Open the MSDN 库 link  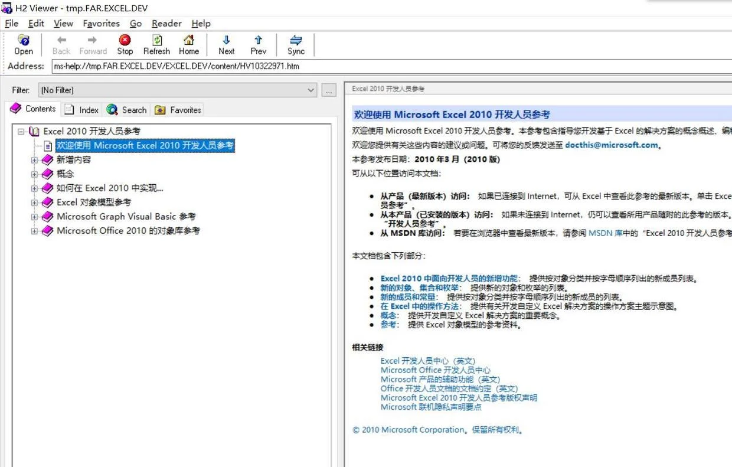coord(606,233)
